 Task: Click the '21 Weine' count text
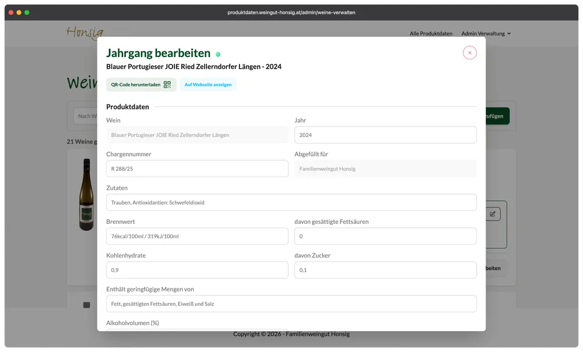click(x=82, y=142)
